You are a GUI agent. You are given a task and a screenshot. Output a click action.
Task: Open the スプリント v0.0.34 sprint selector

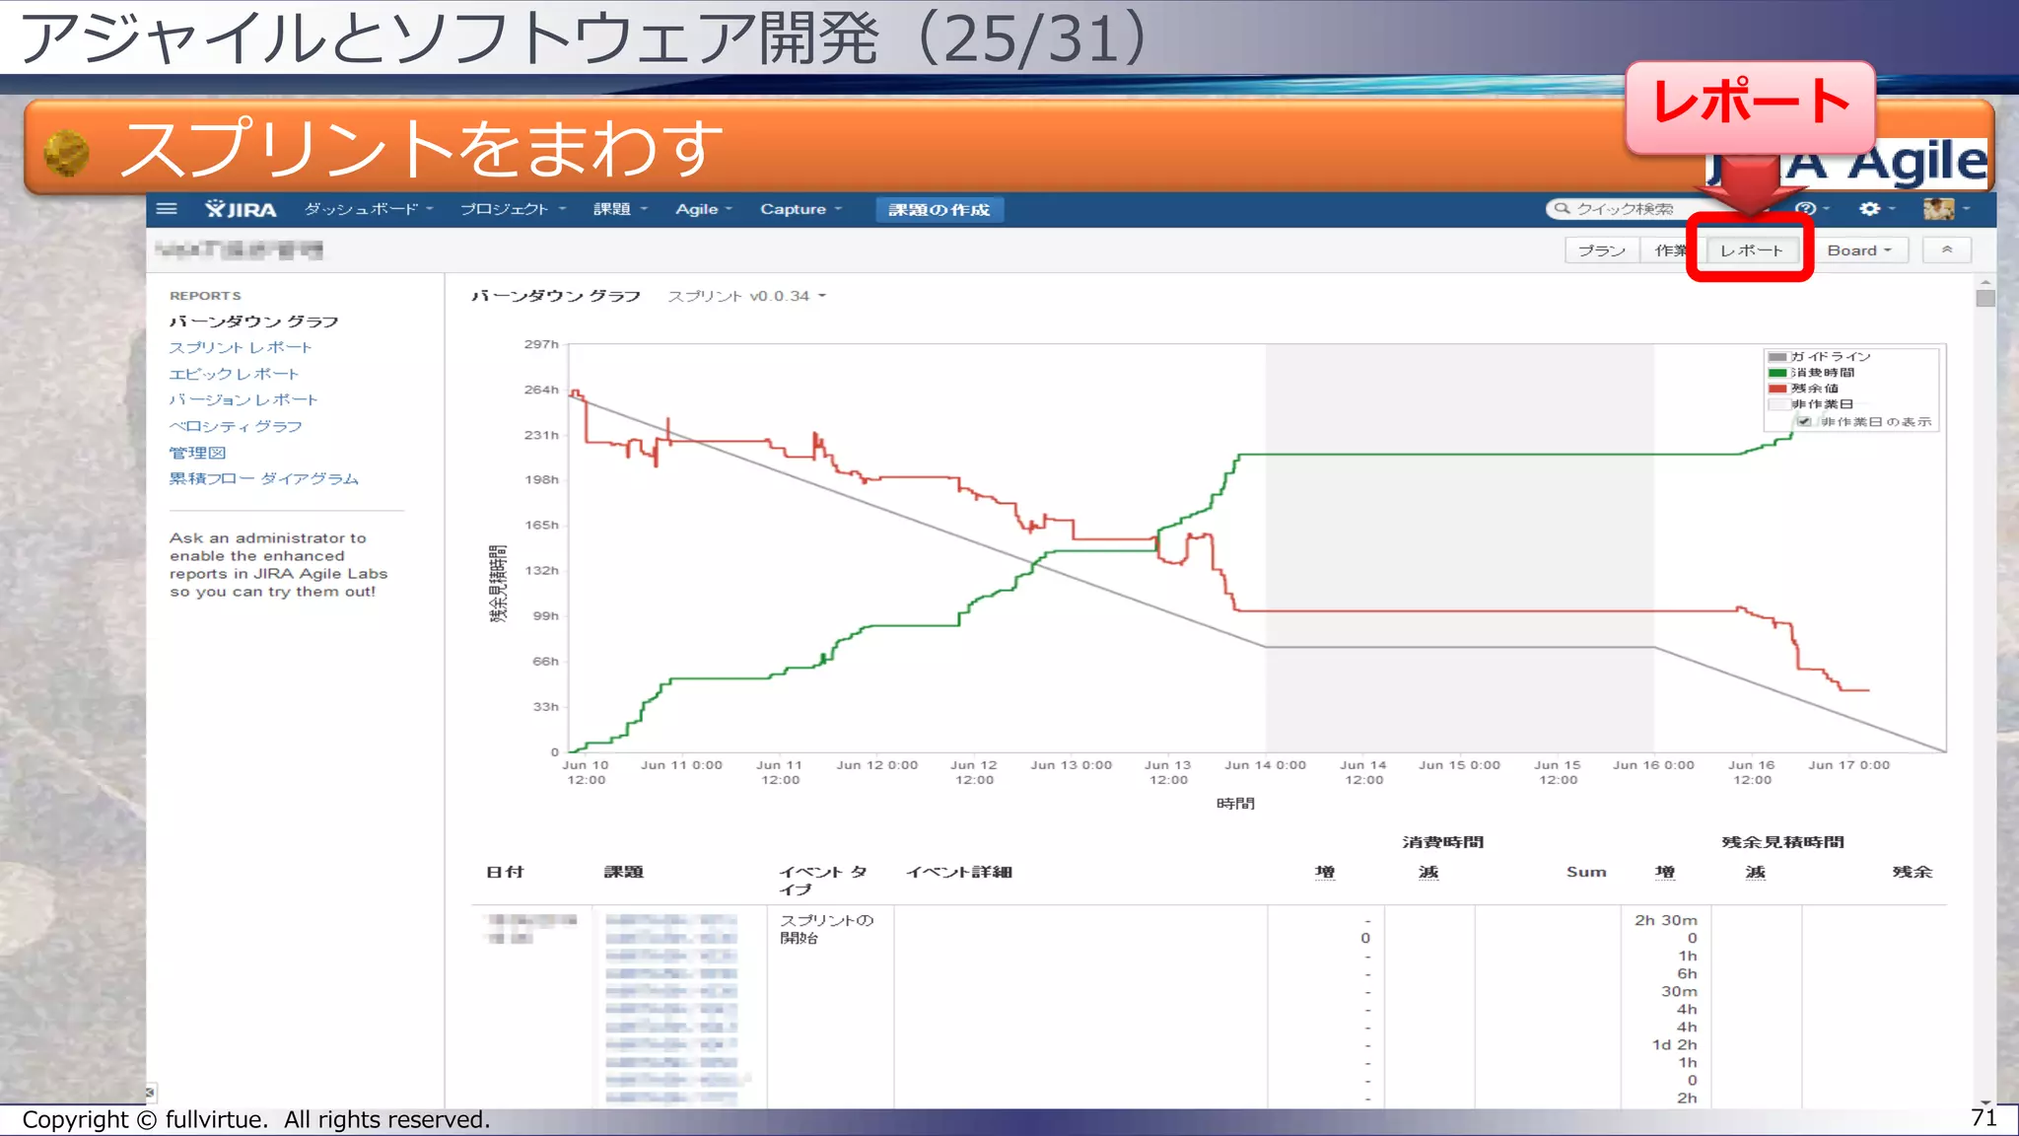point(746,296)
